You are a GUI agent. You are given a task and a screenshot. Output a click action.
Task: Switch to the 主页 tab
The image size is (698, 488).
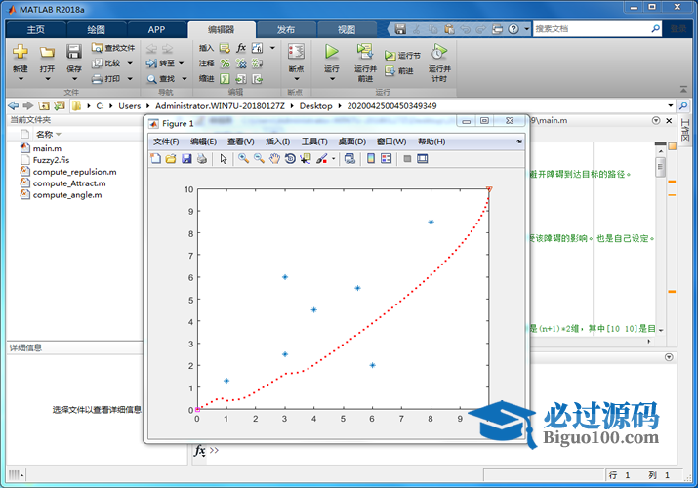35,30
